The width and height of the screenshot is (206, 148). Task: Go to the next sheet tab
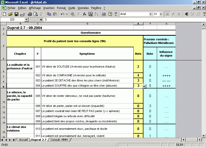tap(10, 140)
